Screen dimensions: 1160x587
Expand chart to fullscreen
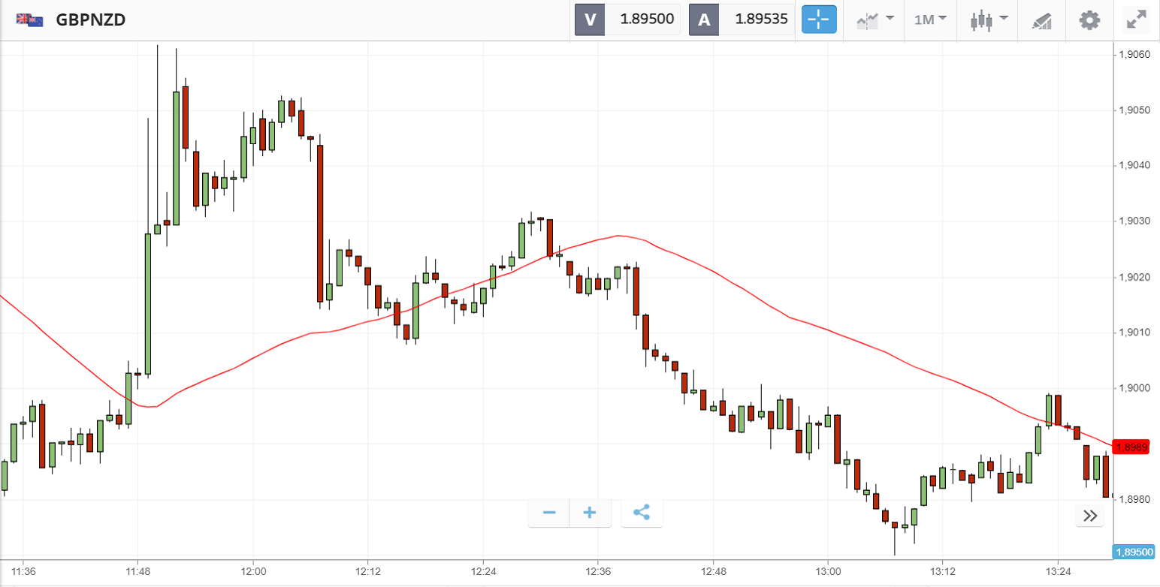[1137, 20]
